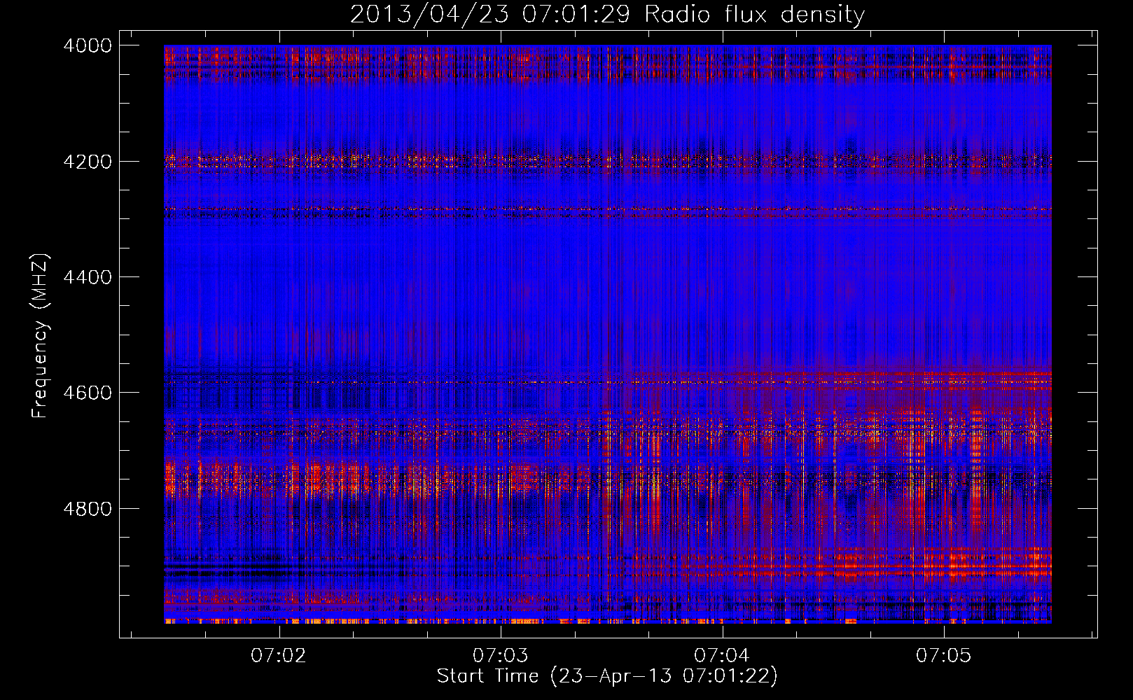
Task: Click the 07:03 time tick label
Action: pyautogui.click(x=501, y=656)
